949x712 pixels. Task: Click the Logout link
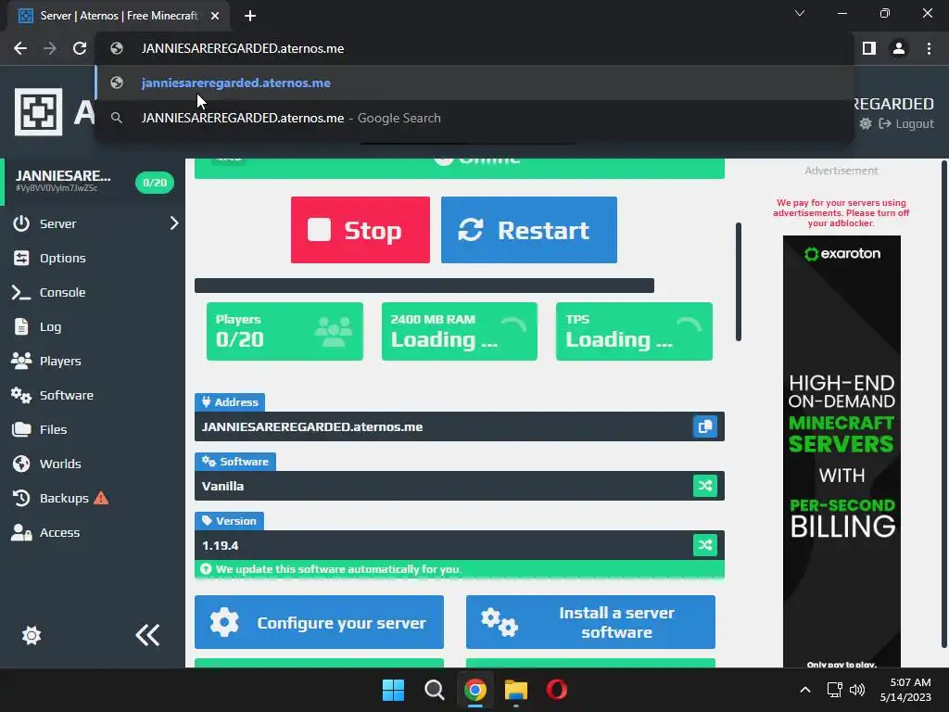(x=906, y=123)
